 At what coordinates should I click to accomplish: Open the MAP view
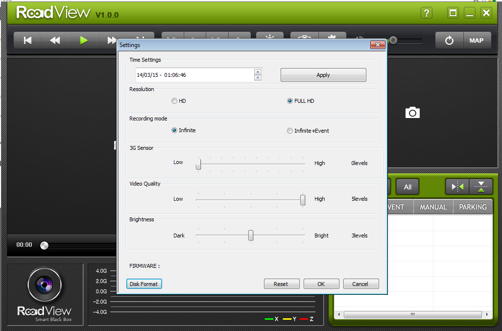477,41
